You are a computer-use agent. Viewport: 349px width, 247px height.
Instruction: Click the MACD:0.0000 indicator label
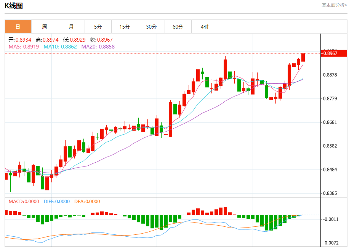pyautogui.click(x=24, y=202)
